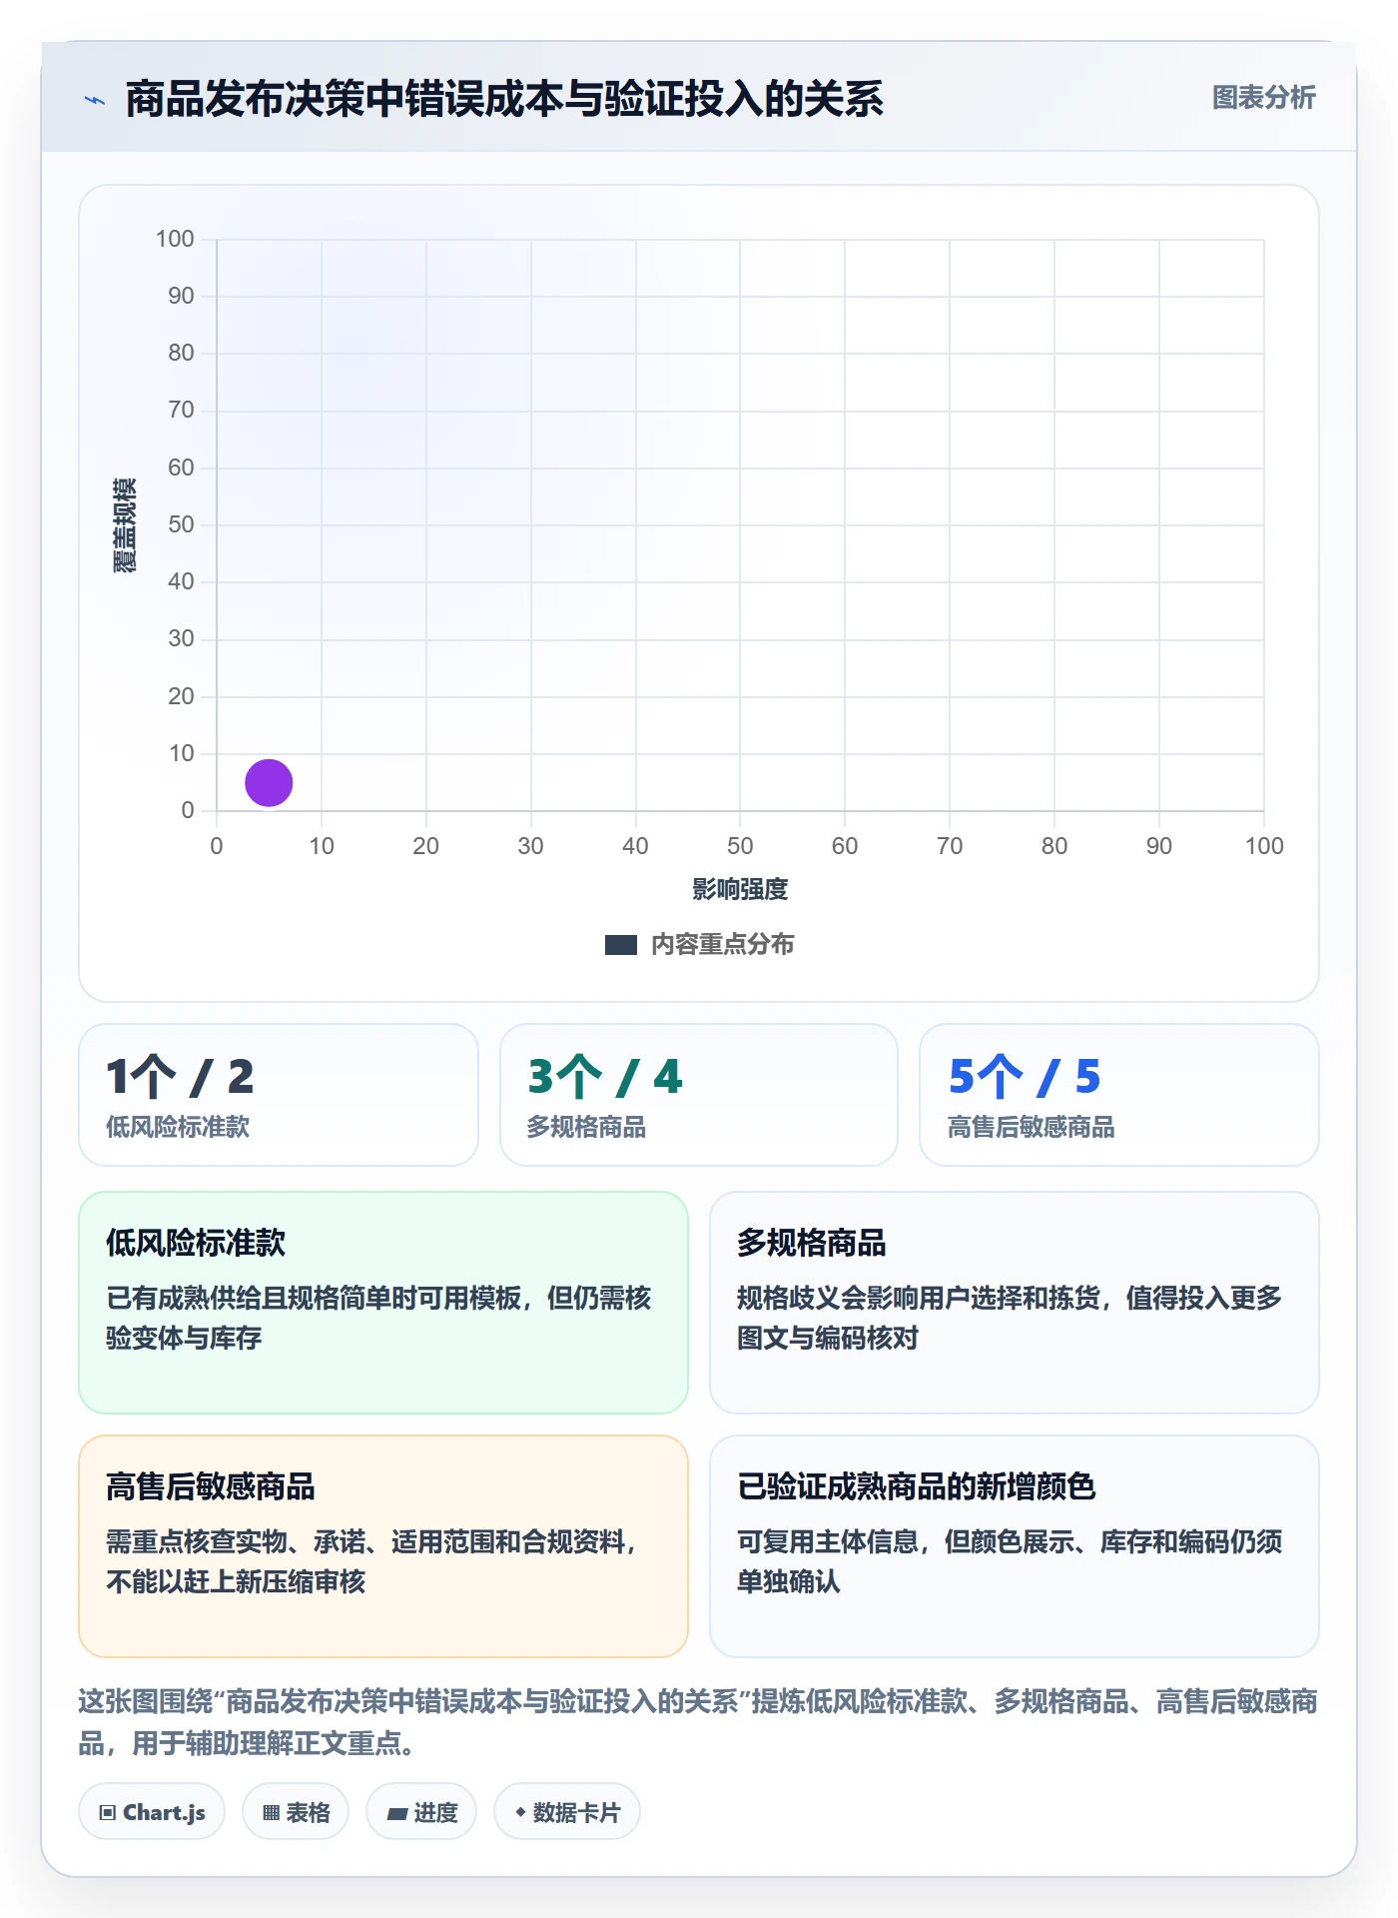Toggle the 内容重点分布 legend color box

(620, 944)
